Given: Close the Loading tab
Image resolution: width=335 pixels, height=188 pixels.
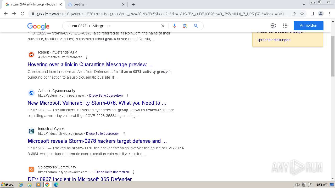Looking at the screenshot, I should 123,4.
